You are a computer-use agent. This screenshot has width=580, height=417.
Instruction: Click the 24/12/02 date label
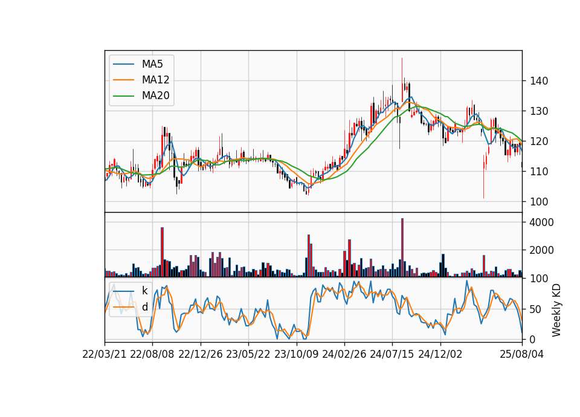[440, 354]
